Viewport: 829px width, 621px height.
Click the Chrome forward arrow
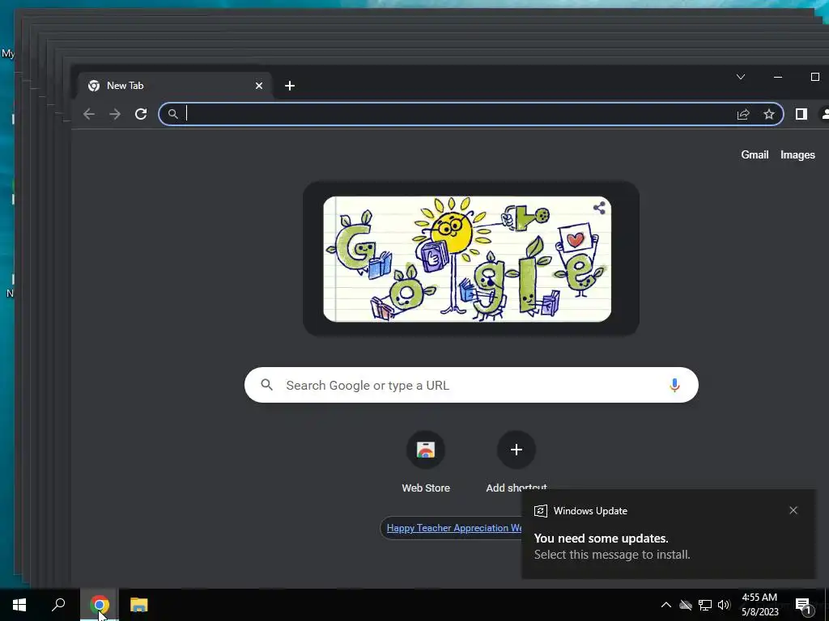115,114
